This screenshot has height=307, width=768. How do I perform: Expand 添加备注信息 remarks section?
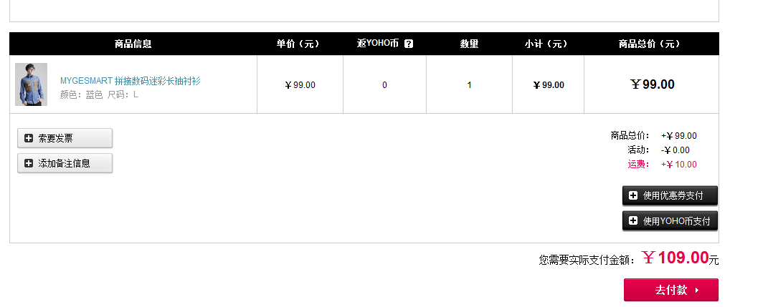(x=65, y=163)
